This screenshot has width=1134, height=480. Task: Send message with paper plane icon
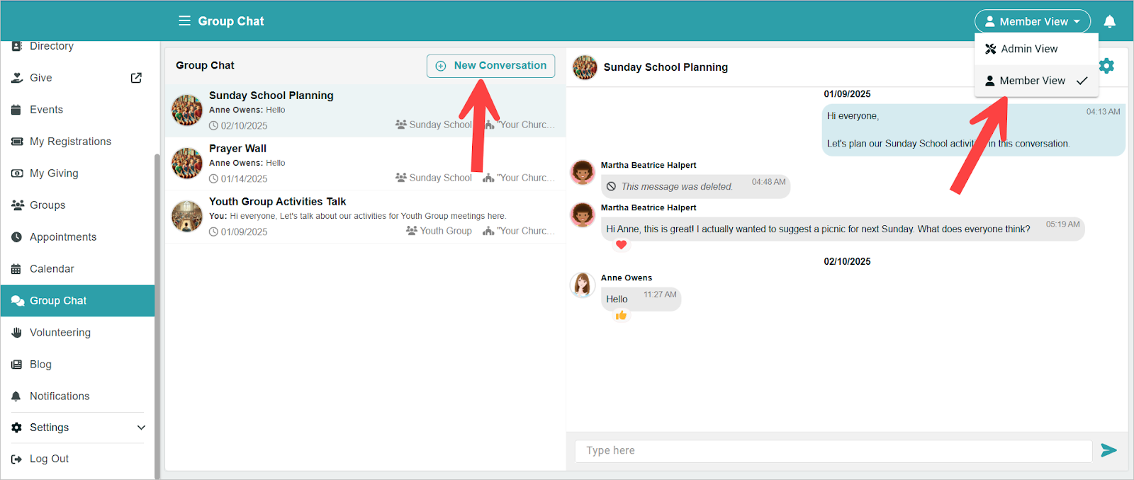tap(1108, 450)
